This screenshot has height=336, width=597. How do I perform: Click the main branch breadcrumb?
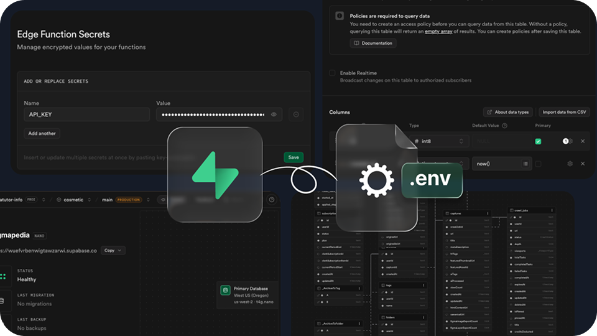pyautogui.click(x=107, y=200)
